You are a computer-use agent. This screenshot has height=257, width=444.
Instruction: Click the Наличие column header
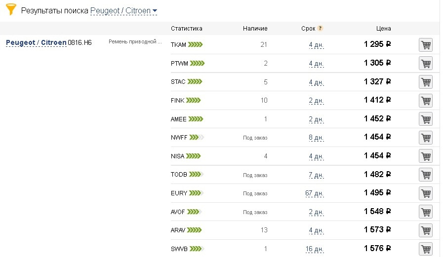(x=255, y=29)
